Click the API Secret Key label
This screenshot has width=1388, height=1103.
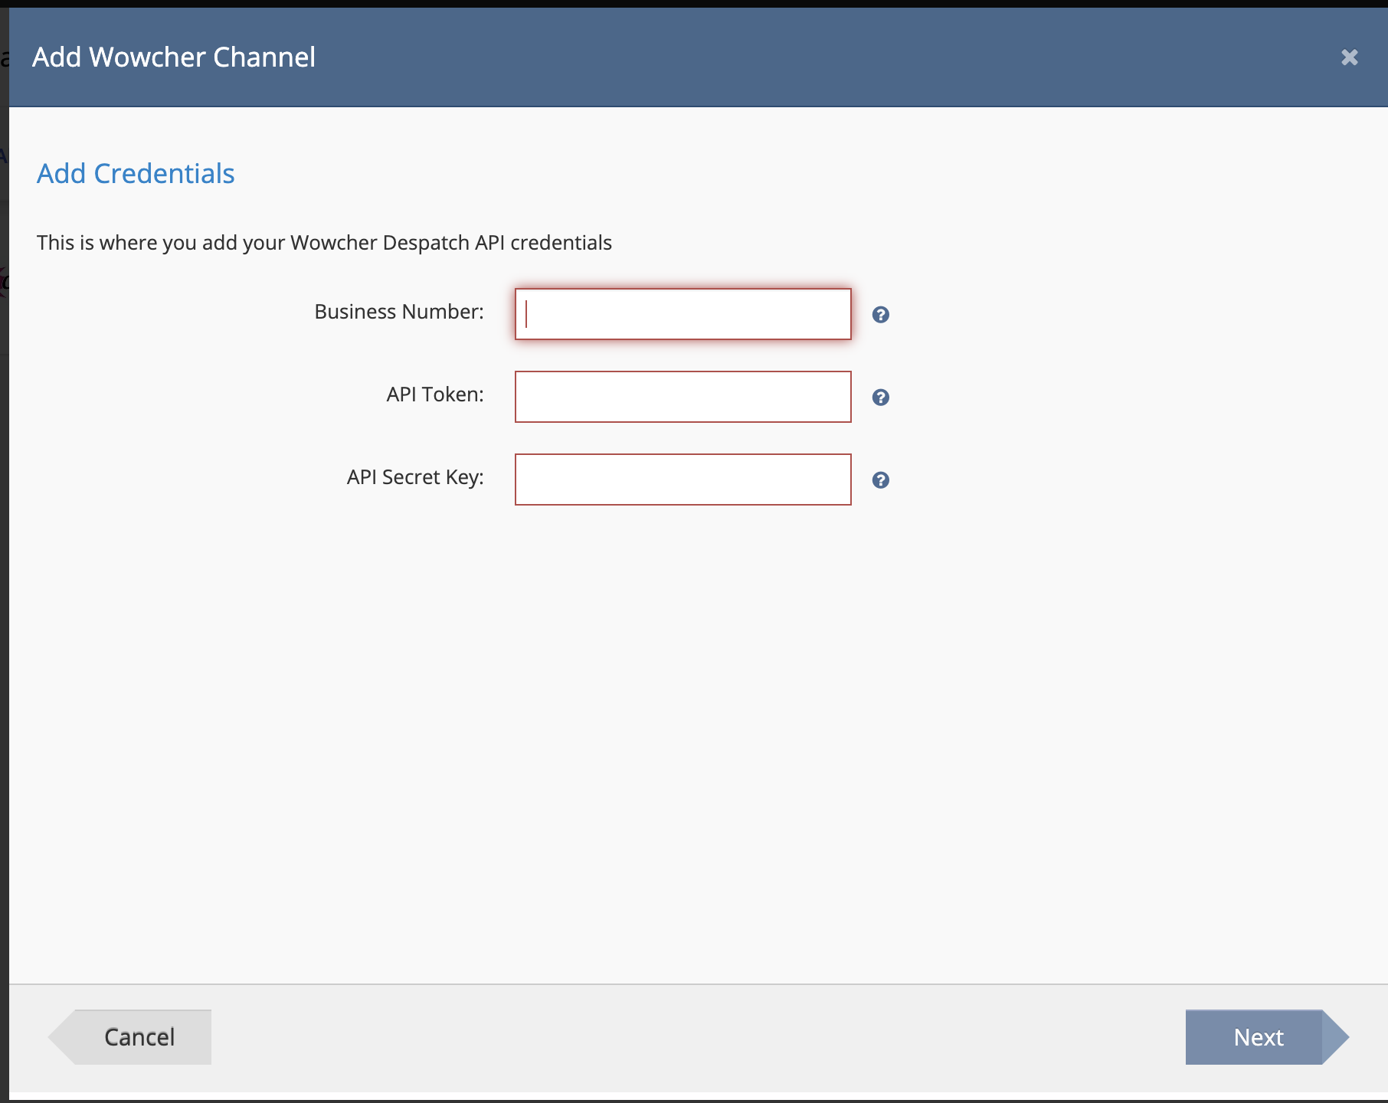pyautogui.click(x=415, y=477)
